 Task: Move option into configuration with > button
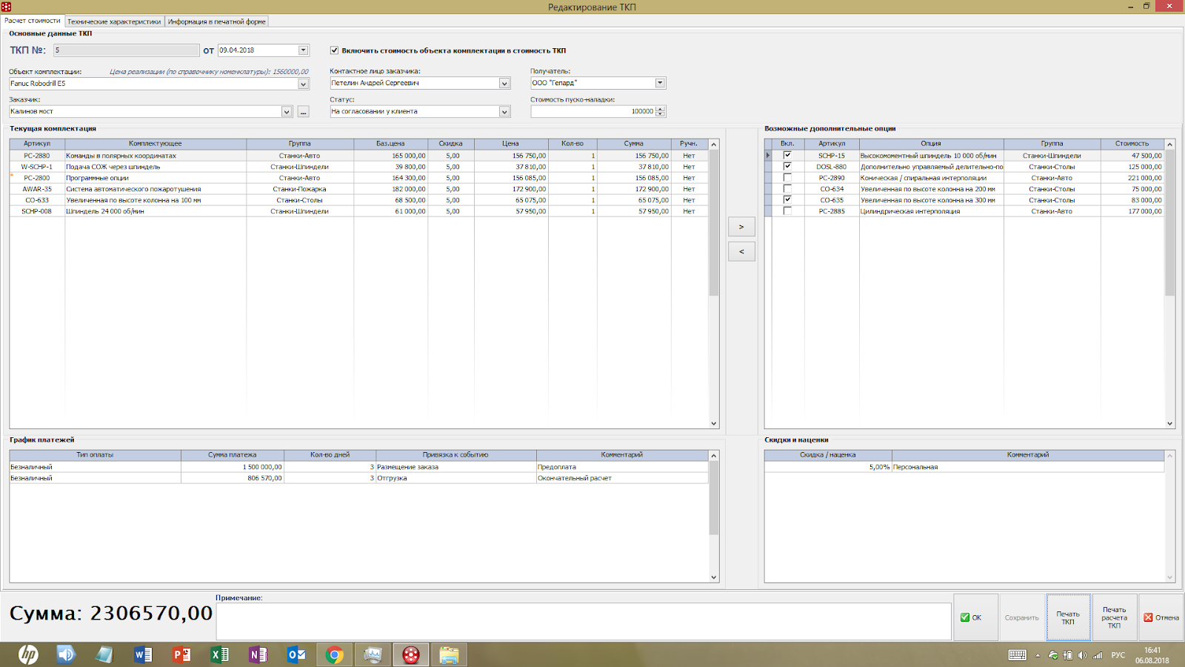(741, 227)
